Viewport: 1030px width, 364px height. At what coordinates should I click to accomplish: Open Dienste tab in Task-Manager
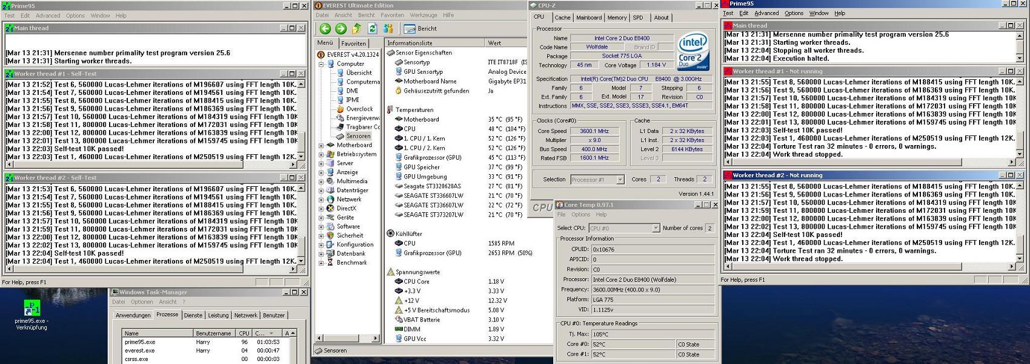pyautogui.click(x=193, y=315)
